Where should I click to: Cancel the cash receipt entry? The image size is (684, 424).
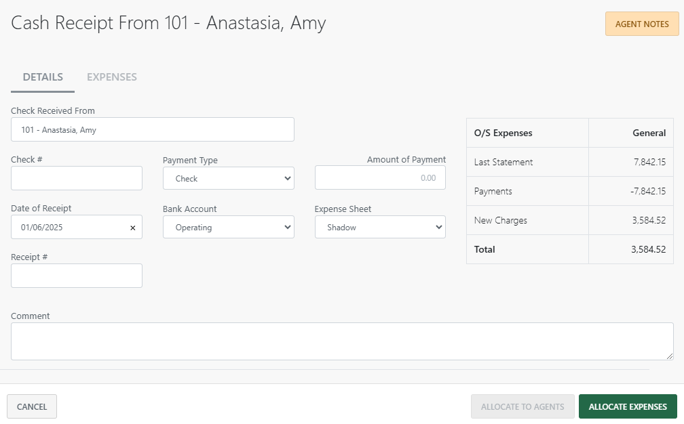click(x=31, y=406)
